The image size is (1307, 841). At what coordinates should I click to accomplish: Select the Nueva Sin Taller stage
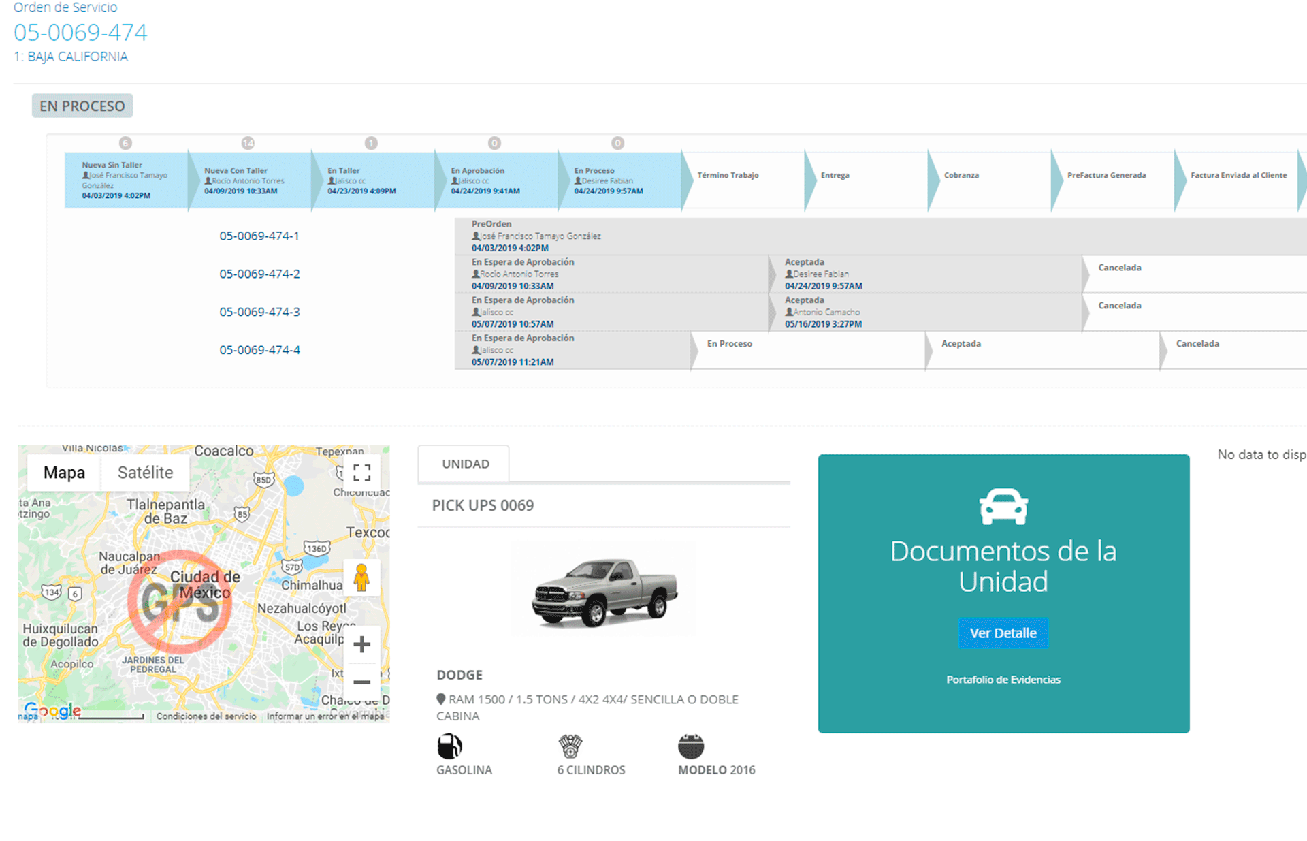click(x=127, y=180)
